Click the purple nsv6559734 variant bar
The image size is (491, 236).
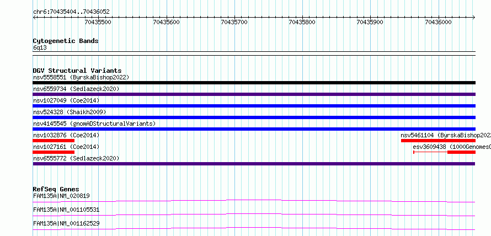pyautogui.click(x=254, y=94)
